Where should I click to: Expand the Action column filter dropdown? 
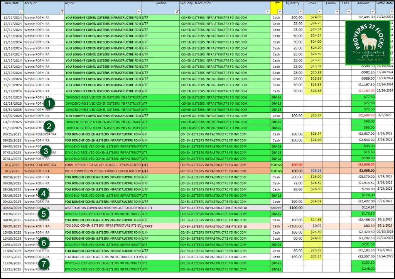pyautogui.click(x=138, y=12)
